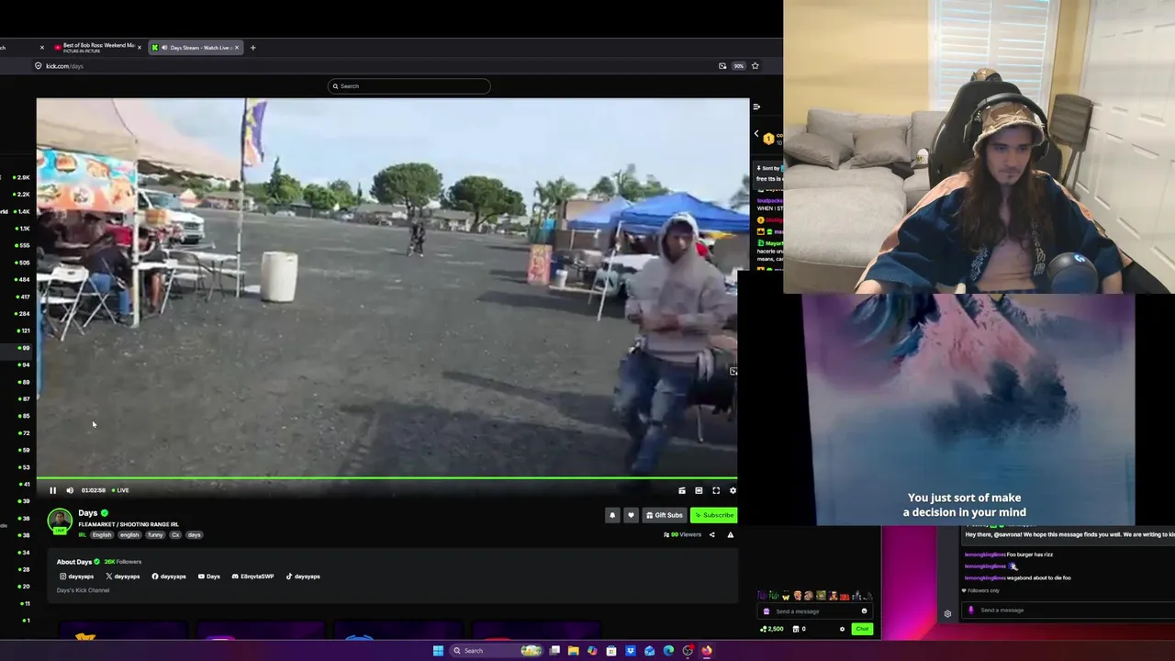Open the 90% zoom level indicator
Viewport: 1175px width, 661px height.
738,66
